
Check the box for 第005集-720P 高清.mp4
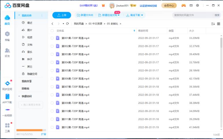point(52,71)
